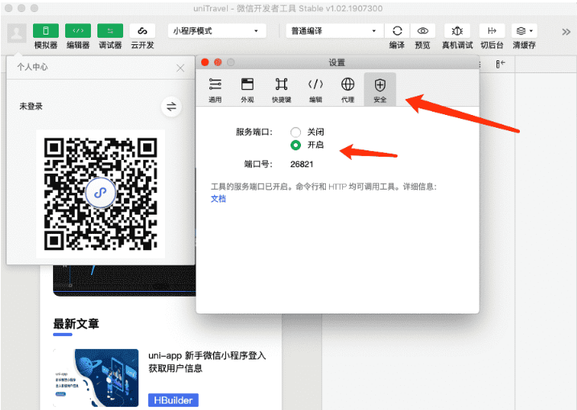Click the 预览 preview eye icon
This screenshot has height=410, width=577.
(x=422, y=31)
